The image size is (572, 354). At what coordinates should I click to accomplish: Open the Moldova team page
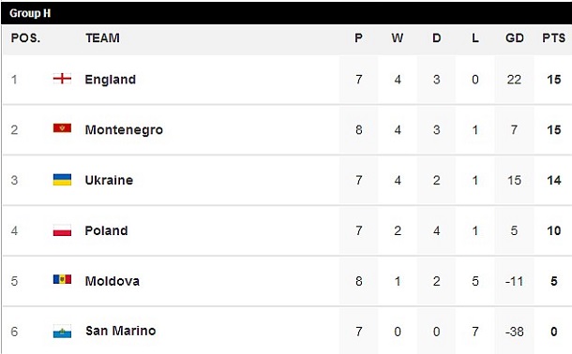112,281
